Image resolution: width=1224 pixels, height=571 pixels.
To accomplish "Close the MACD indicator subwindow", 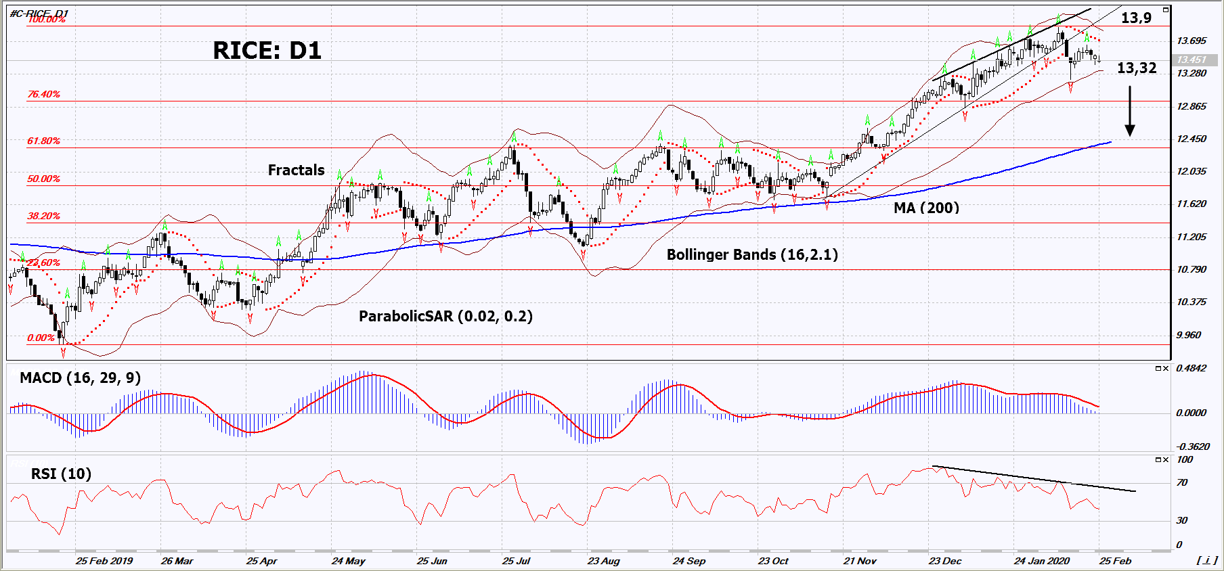I will [x=1166, y=369].
